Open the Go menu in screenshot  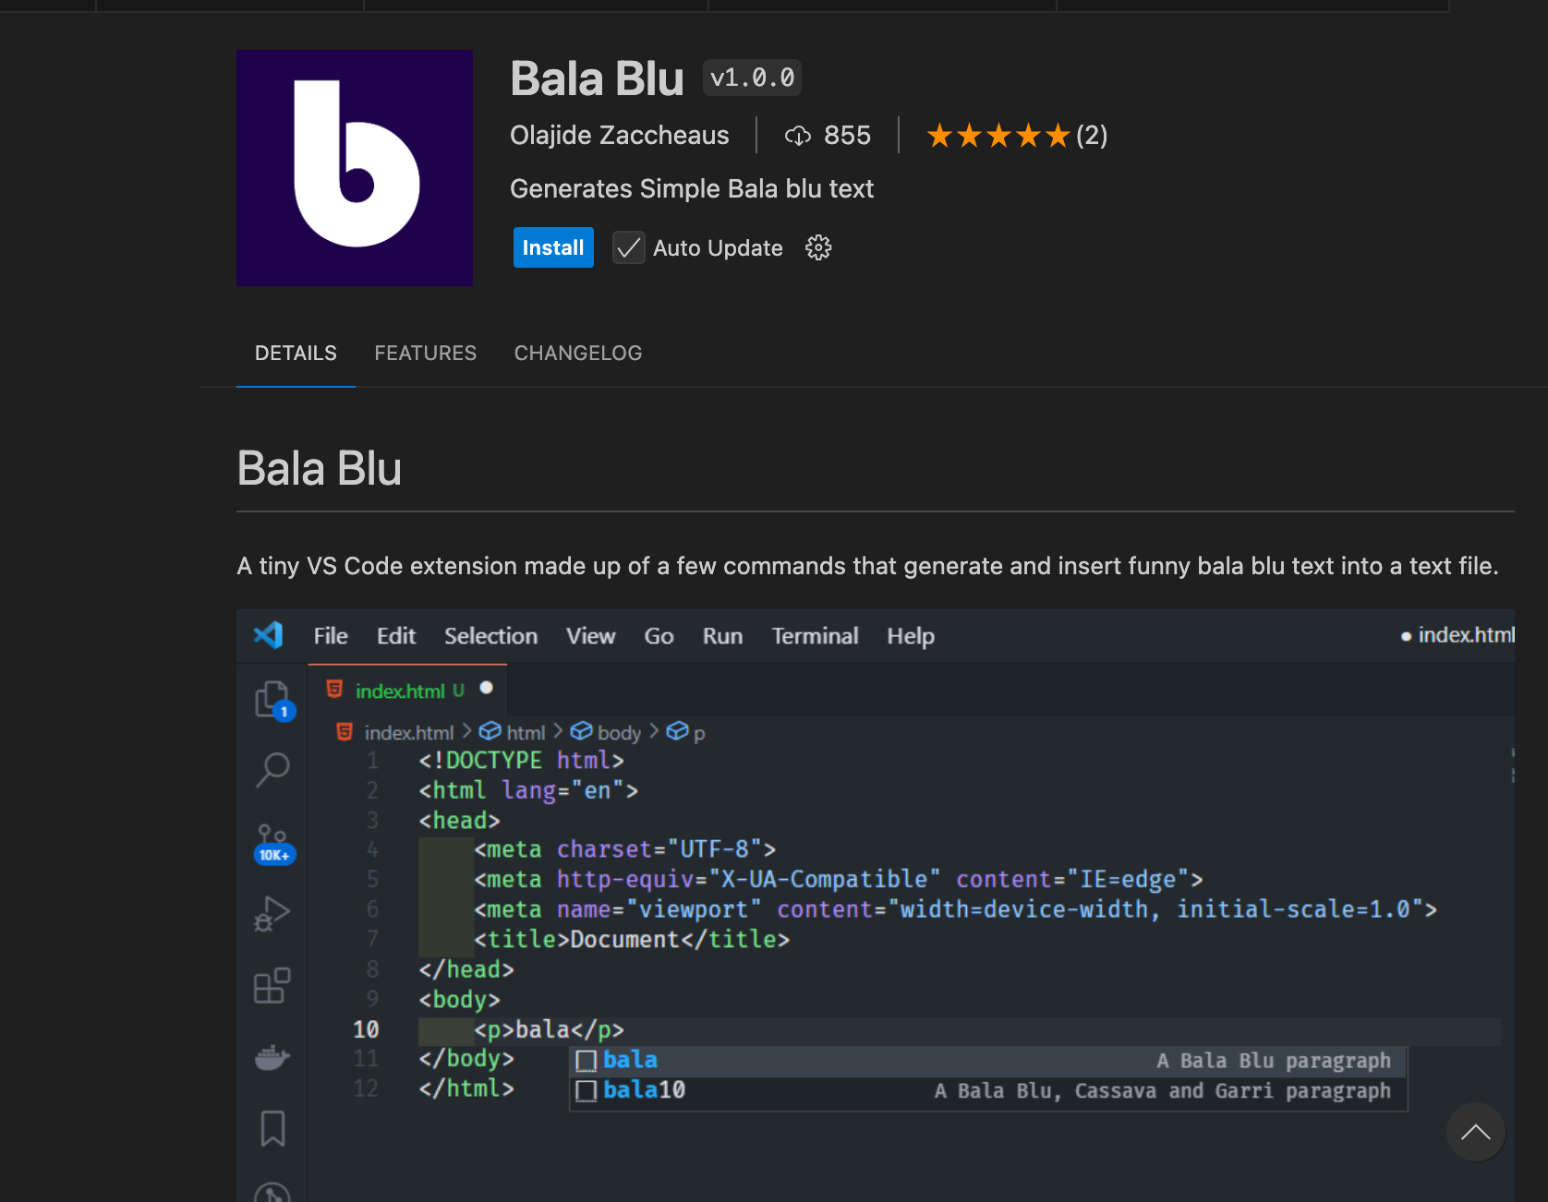click(x=659, y=636)
